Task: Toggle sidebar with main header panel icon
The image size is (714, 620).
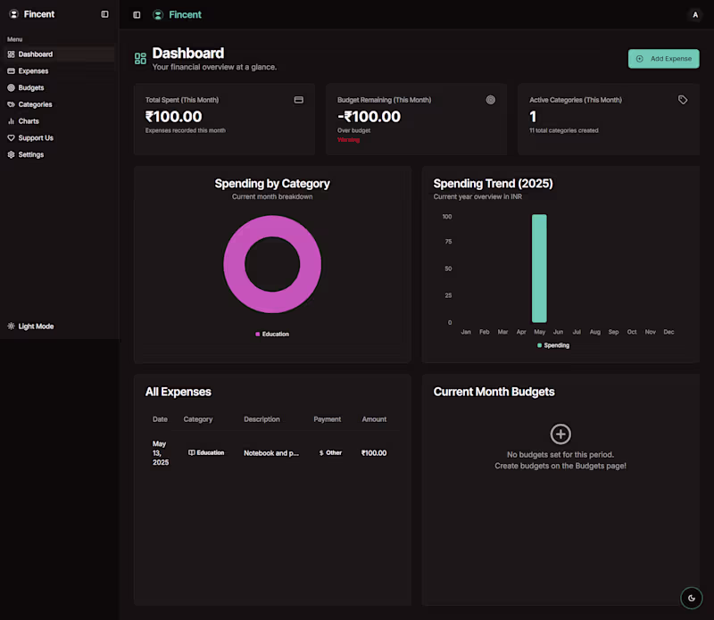Action: click(137, 15)
